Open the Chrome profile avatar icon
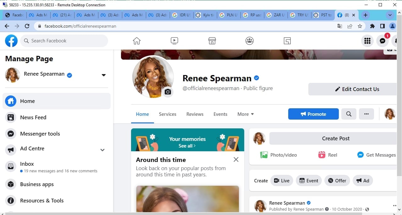This screenshot has width=402, height=215. (392, 26)
